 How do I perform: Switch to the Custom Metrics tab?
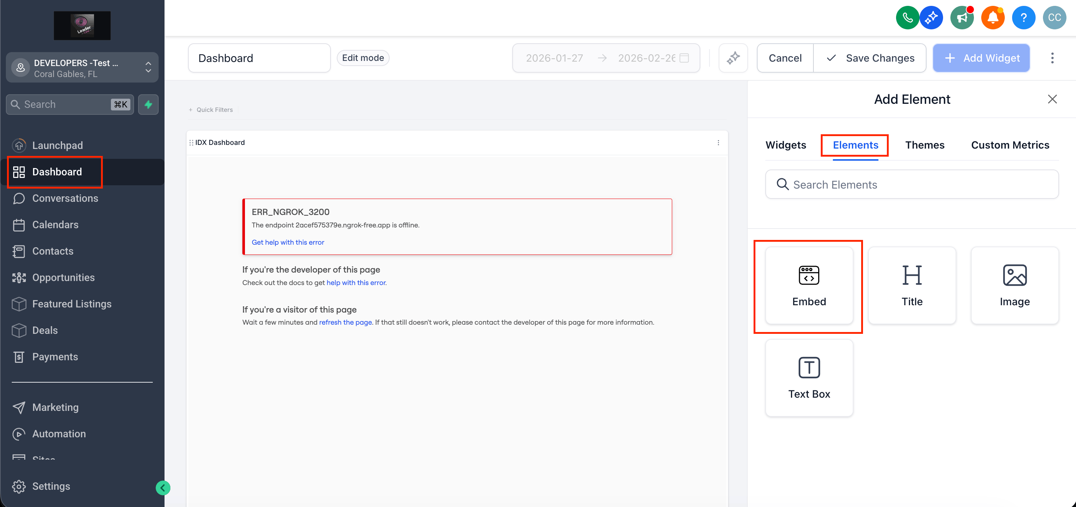[x=1010, y=145]
